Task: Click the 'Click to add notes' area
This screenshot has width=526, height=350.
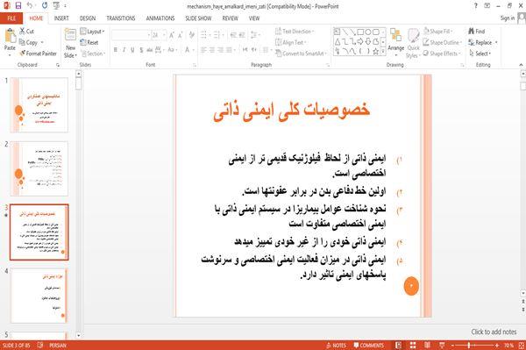Action: click(494, 332)
